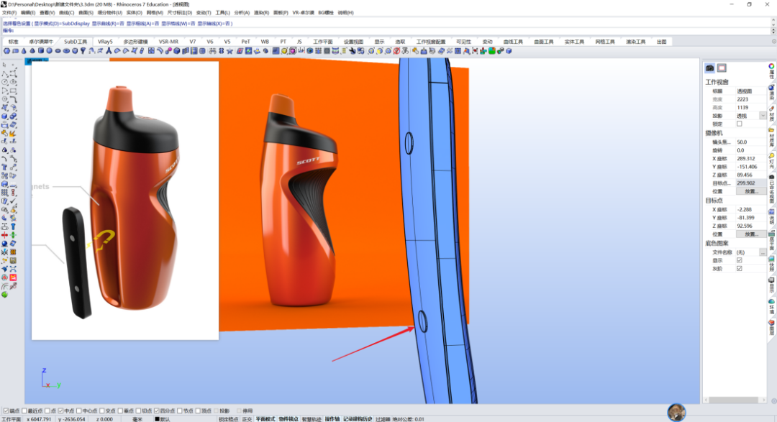Browse wallpaper file with the 文件名称 ellipsis button
This screenshot has width=777, height=422.
pyautogui.click(x=763, y=252)
